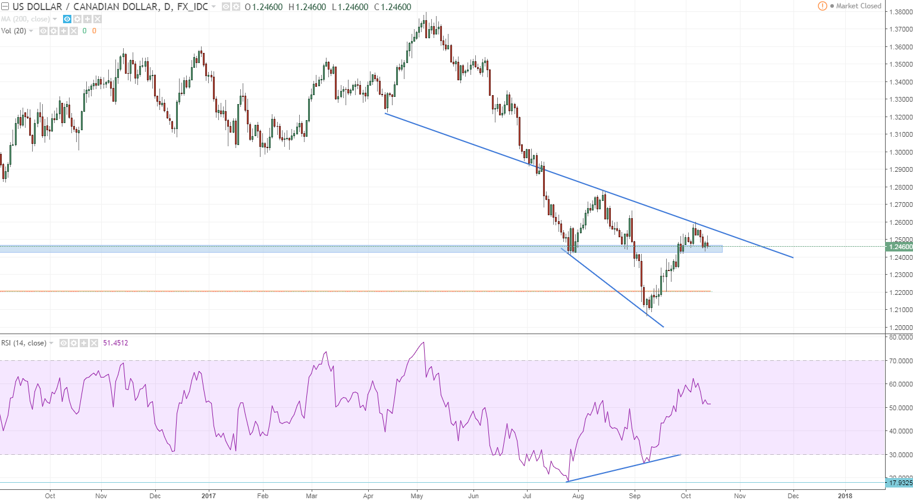The height and width of the screenshot is (500, 913).
Task: Click the 1.30000 level on the price axis
Action: coord(901,152)
